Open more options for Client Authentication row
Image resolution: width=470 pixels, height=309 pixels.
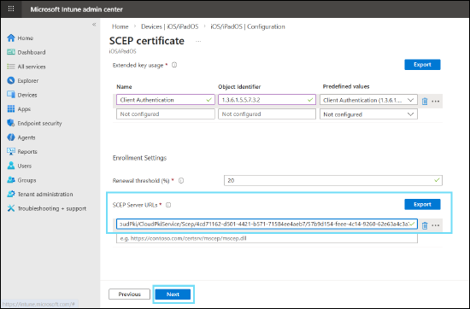[x=436, y=102]
